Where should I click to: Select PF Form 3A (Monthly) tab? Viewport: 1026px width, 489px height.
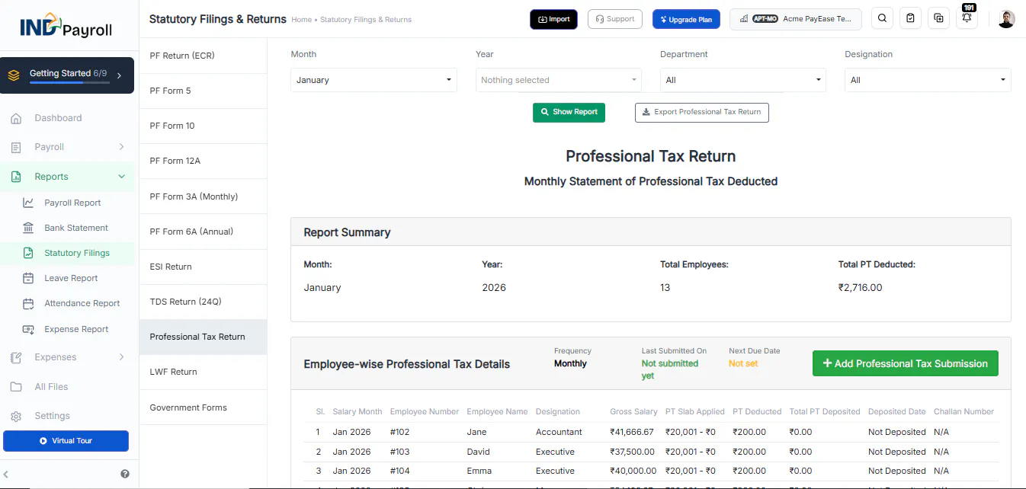203,197
